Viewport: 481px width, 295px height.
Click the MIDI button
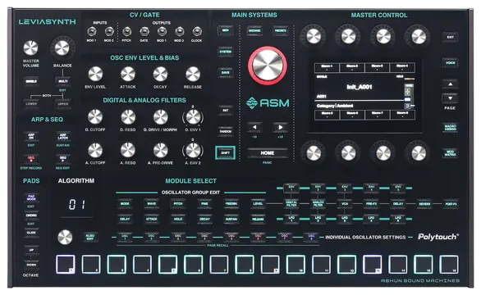click(x=225, y=30)
